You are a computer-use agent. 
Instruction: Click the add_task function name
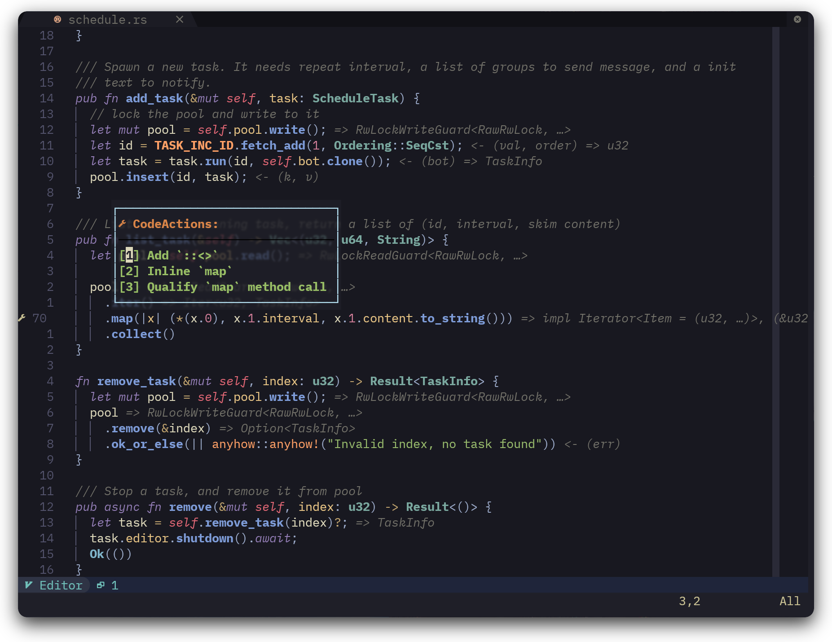point(154,98)
